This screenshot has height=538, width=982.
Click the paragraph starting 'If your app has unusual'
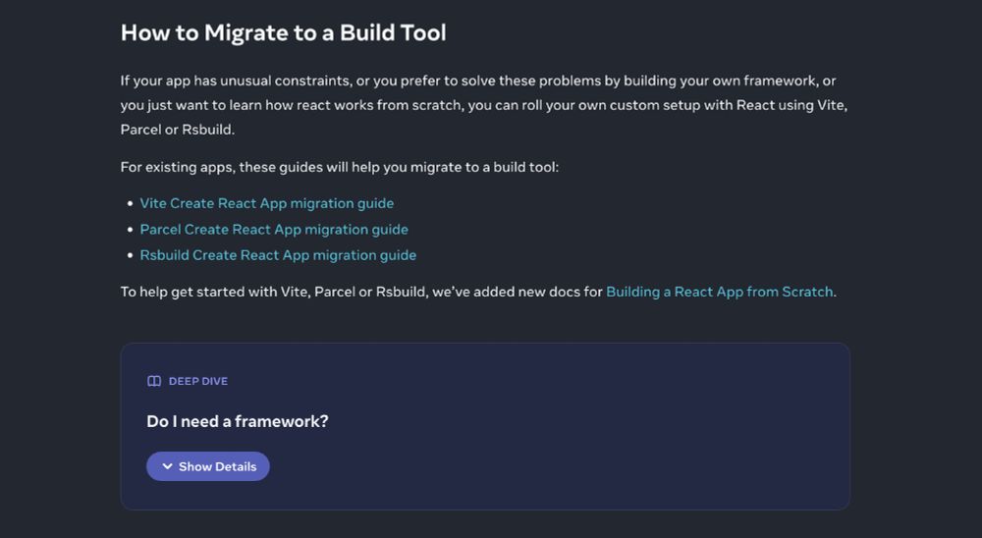coord(484,105)
